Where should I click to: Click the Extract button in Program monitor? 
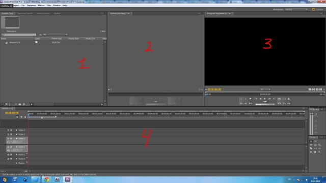tap(284, 103)
